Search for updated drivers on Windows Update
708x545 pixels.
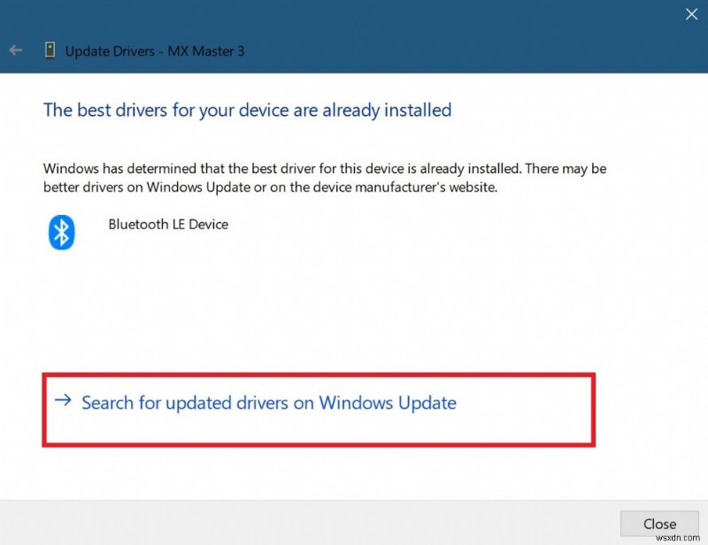[268, 403]
